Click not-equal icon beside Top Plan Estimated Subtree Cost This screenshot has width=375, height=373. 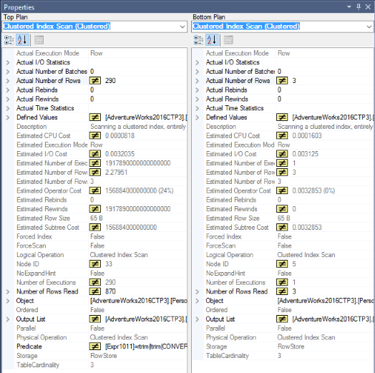click(95, 227)
